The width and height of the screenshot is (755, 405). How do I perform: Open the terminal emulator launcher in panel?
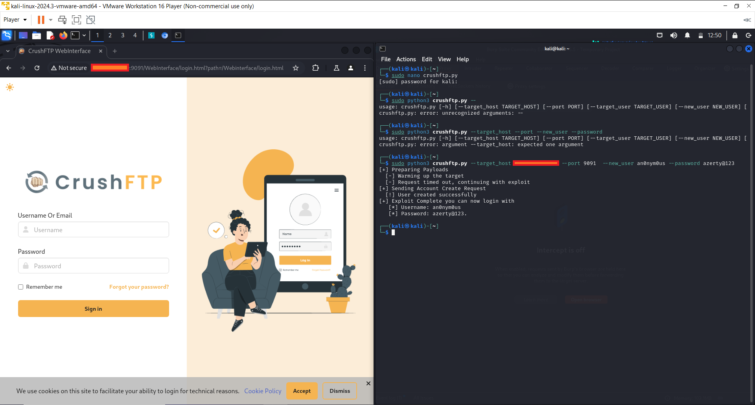pyautogui.click(x=75, y=35)
